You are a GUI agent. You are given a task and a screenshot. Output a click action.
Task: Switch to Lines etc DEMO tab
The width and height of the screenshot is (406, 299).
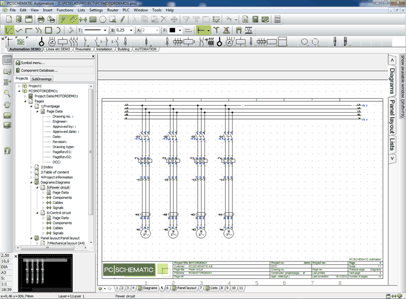(x=58, y=49)
